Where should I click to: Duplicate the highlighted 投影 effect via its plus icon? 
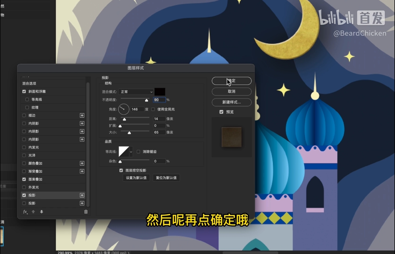click(x=82, y=195)
